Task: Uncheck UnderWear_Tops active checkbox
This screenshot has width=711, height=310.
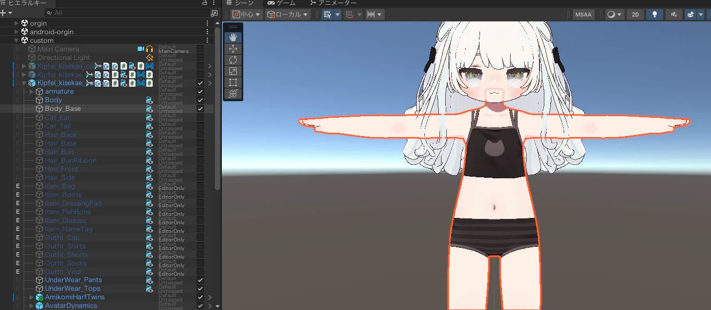Action: (x=200, y=289)
